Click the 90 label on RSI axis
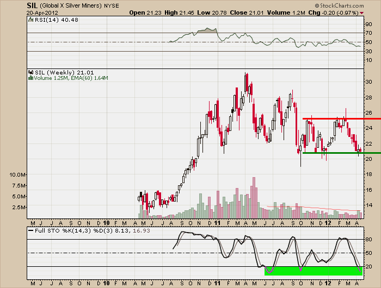This screenshot has height=288, width=381. (x=369, y=24)
